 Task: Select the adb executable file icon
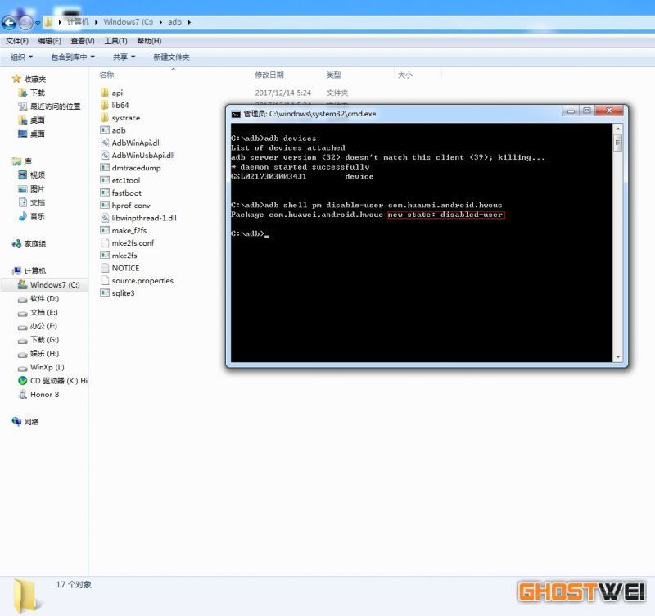pyautogui.click(x=104, y=130)
